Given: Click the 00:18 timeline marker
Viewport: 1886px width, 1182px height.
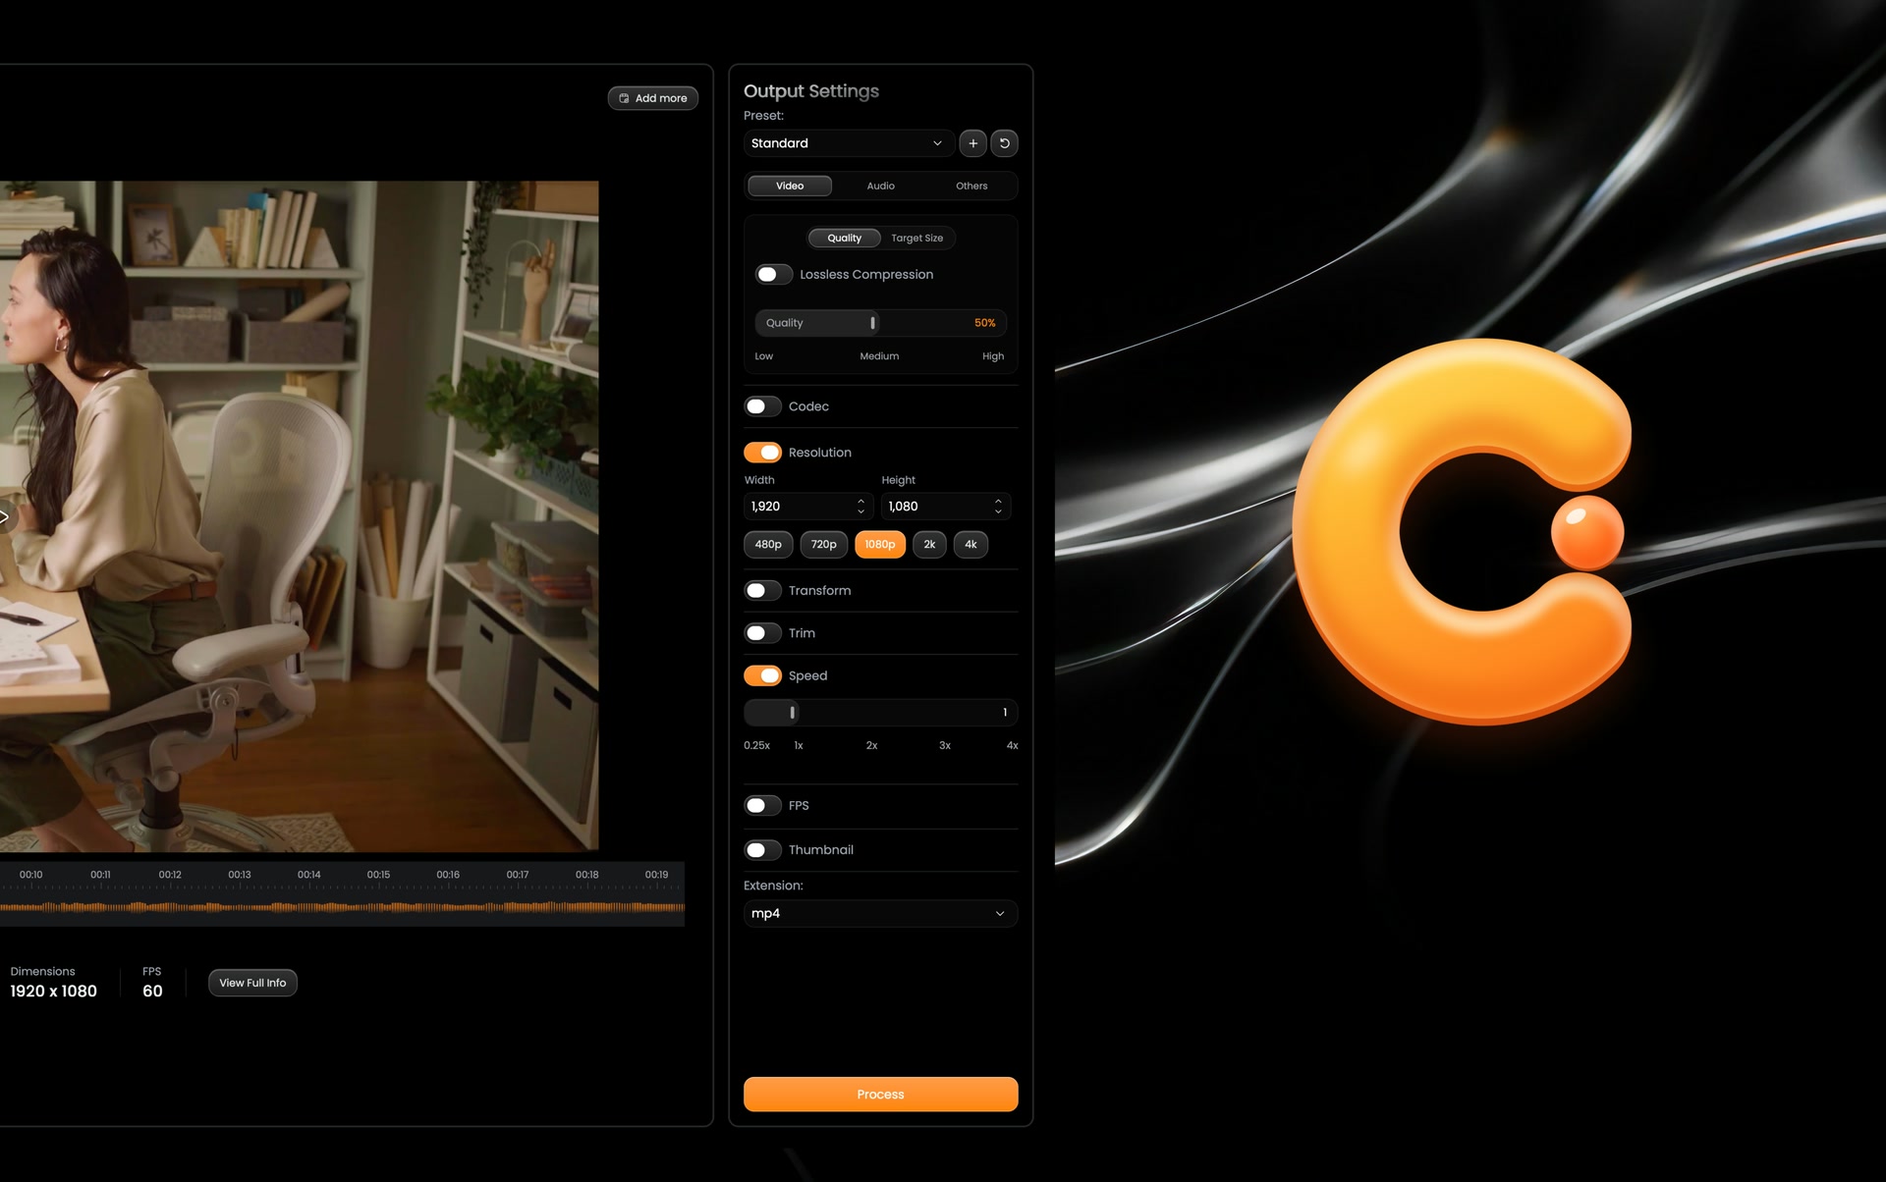Looking at the screenshot, I should [586, 874].
